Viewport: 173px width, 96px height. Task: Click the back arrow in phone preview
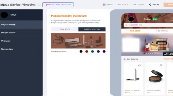click(125, 19)
